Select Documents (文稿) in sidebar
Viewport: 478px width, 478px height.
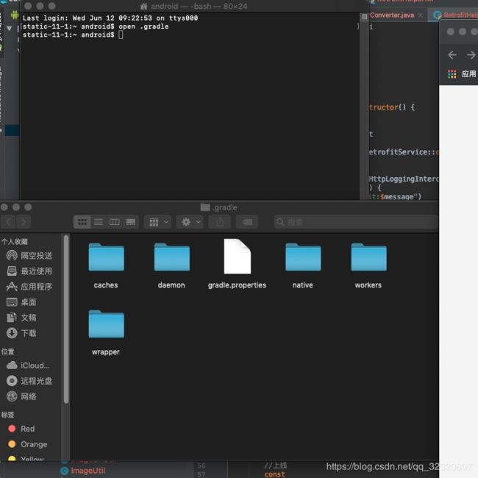pos(22,318)
